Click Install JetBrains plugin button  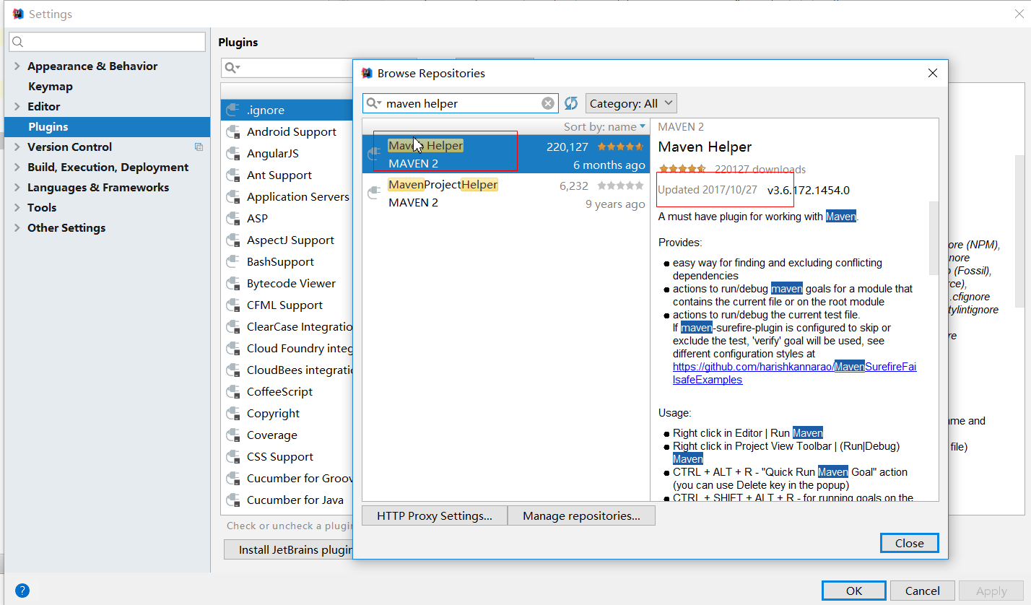point(288,549)
